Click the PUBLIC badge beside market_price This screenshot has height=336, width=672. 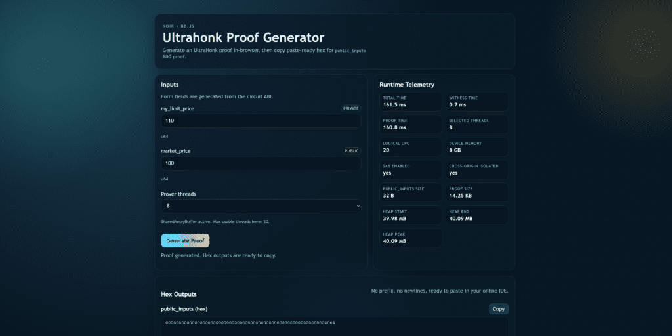352,151
